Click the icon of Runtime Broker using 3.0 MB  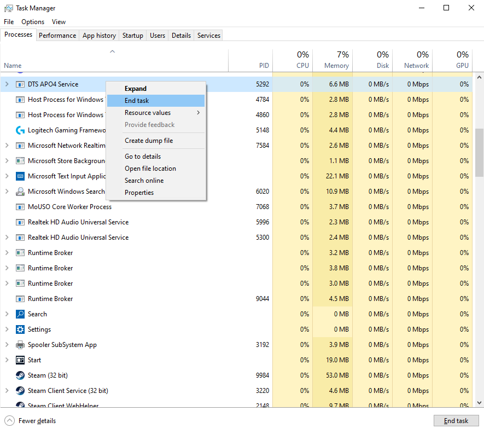tap(20, 283)
